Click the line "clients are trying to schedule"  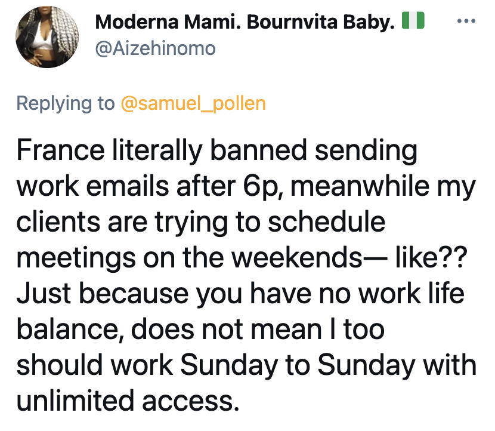tap(200, 223)
